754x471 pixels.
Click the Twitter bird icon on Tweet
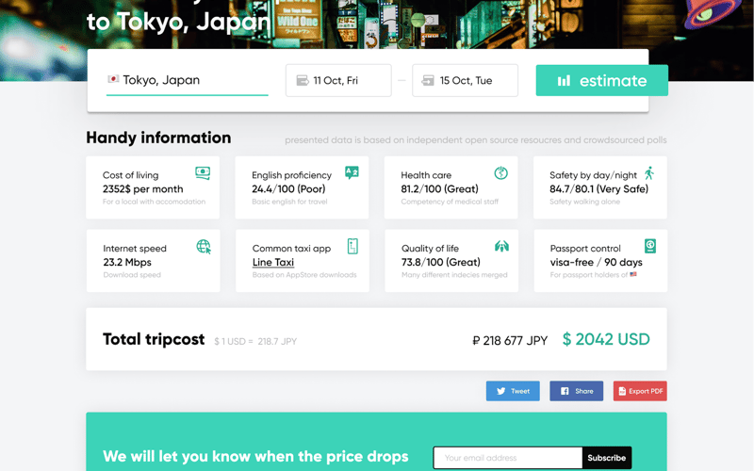click(501, 391)
